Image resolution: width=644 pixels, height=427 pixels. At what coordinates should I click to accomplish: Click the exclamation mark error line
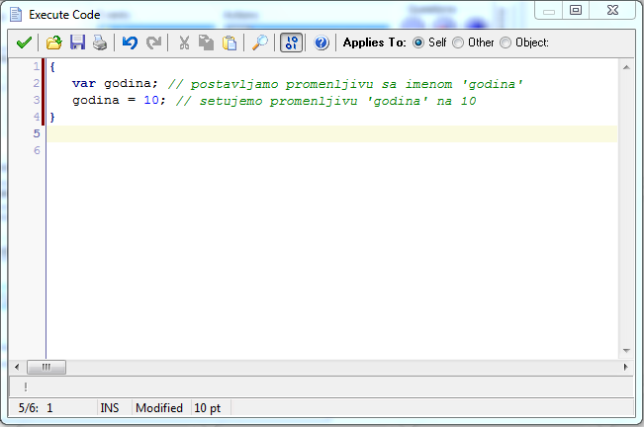[x=26, y=386]
